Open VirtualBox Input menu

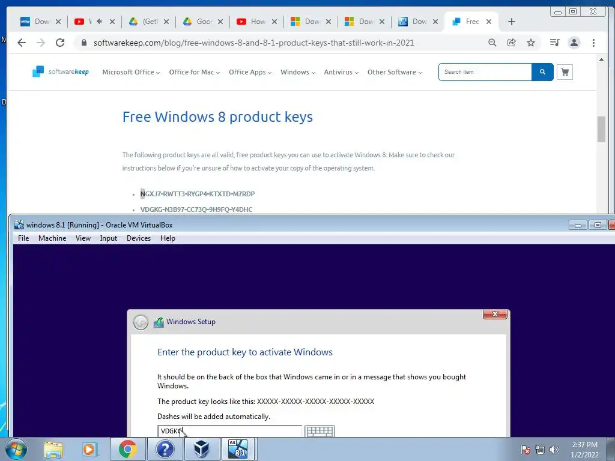[108, 238]
